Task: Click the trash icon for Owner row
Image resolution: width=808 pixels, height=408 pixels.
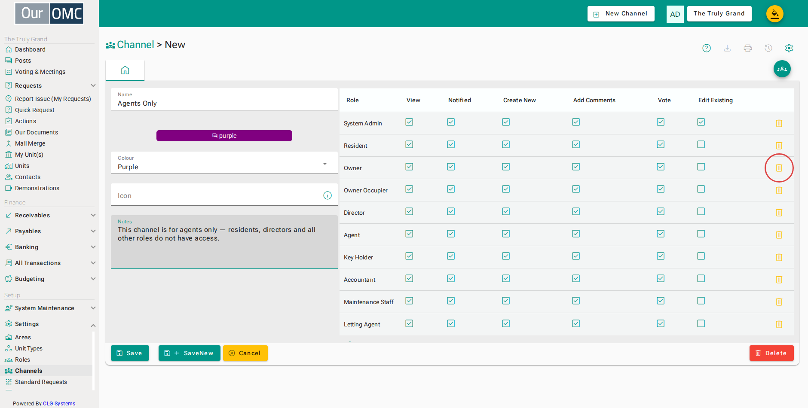Action: [x=779, y=168]
